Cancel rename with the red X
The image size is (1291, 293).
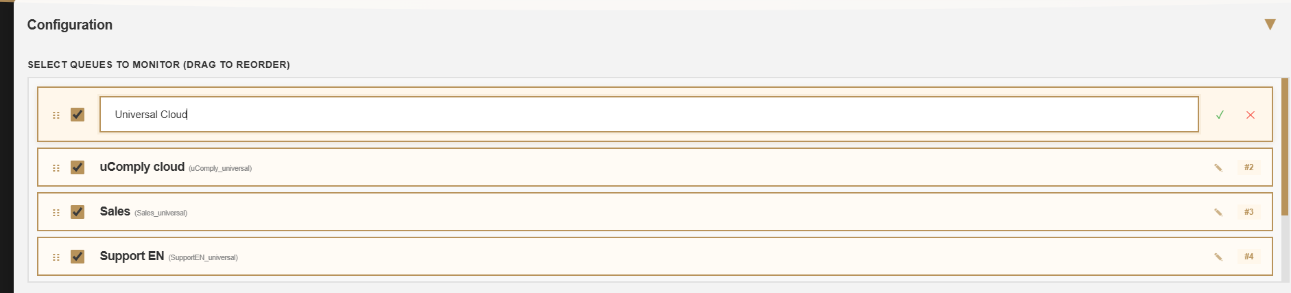click(x=1251, y=115)
